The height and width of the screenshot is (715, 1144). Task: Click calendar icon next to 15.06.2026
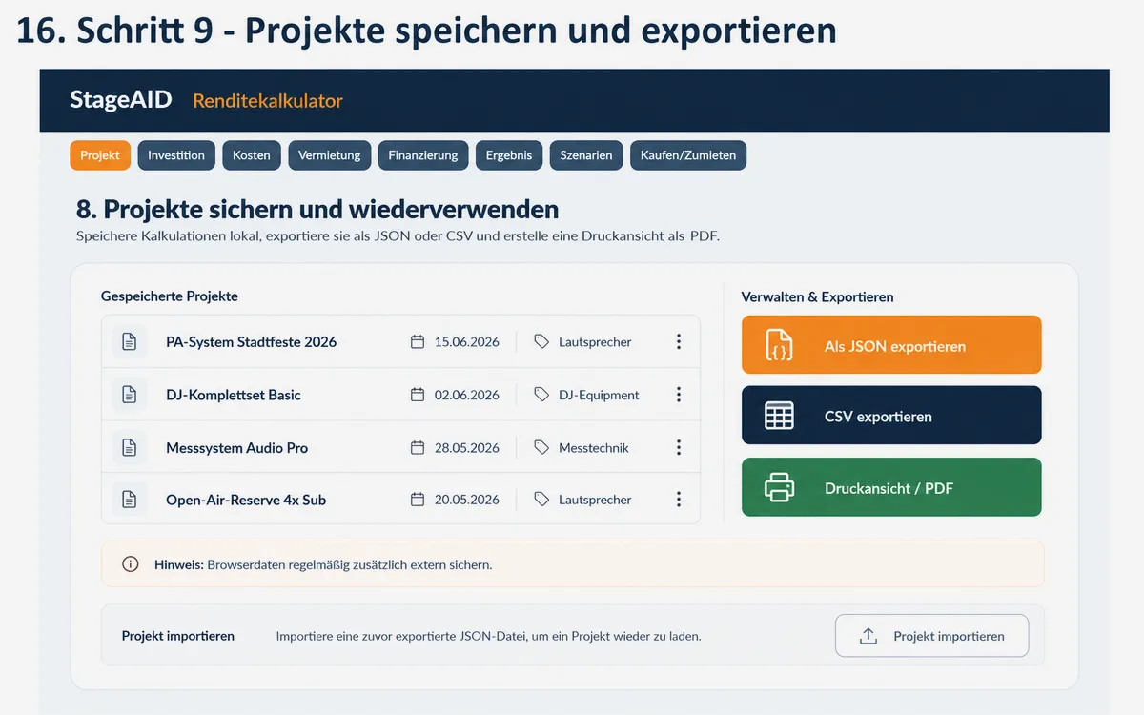click(418, 341)
